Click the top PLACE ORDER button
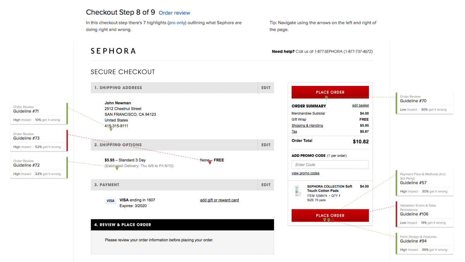The height and width of the screenshot is (262, 465). coord(330,92)
